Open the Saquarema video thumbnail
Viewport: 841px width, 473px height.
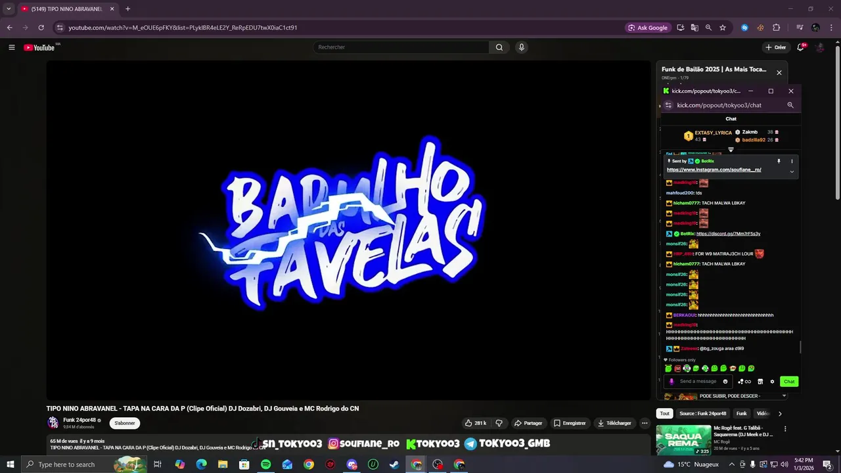683,440
